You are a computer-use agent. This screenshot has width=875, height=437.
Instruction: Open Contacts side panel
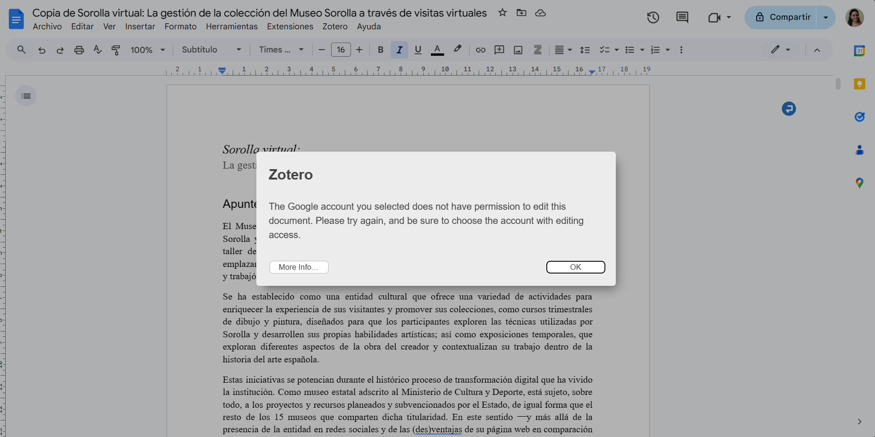[859, 150]
